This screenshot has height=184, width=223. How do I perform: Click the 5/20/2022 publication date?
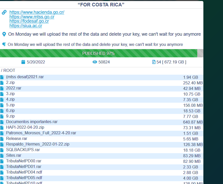tap(36, 62)
